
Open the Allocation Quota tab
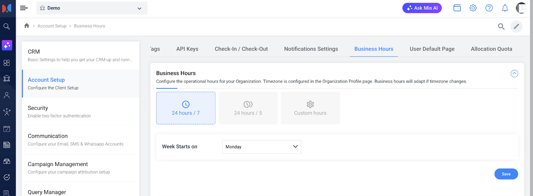point(491,49)
